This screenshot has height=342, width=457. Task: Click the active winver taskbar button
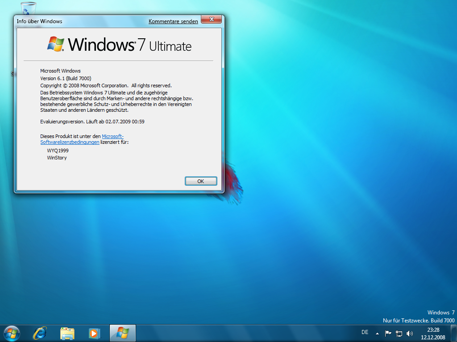click(x=122, y=333)
